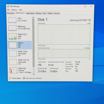Screen dimensions: 104x104
Task: Click the Disk transfer rate graph
Action: point(64,53)
